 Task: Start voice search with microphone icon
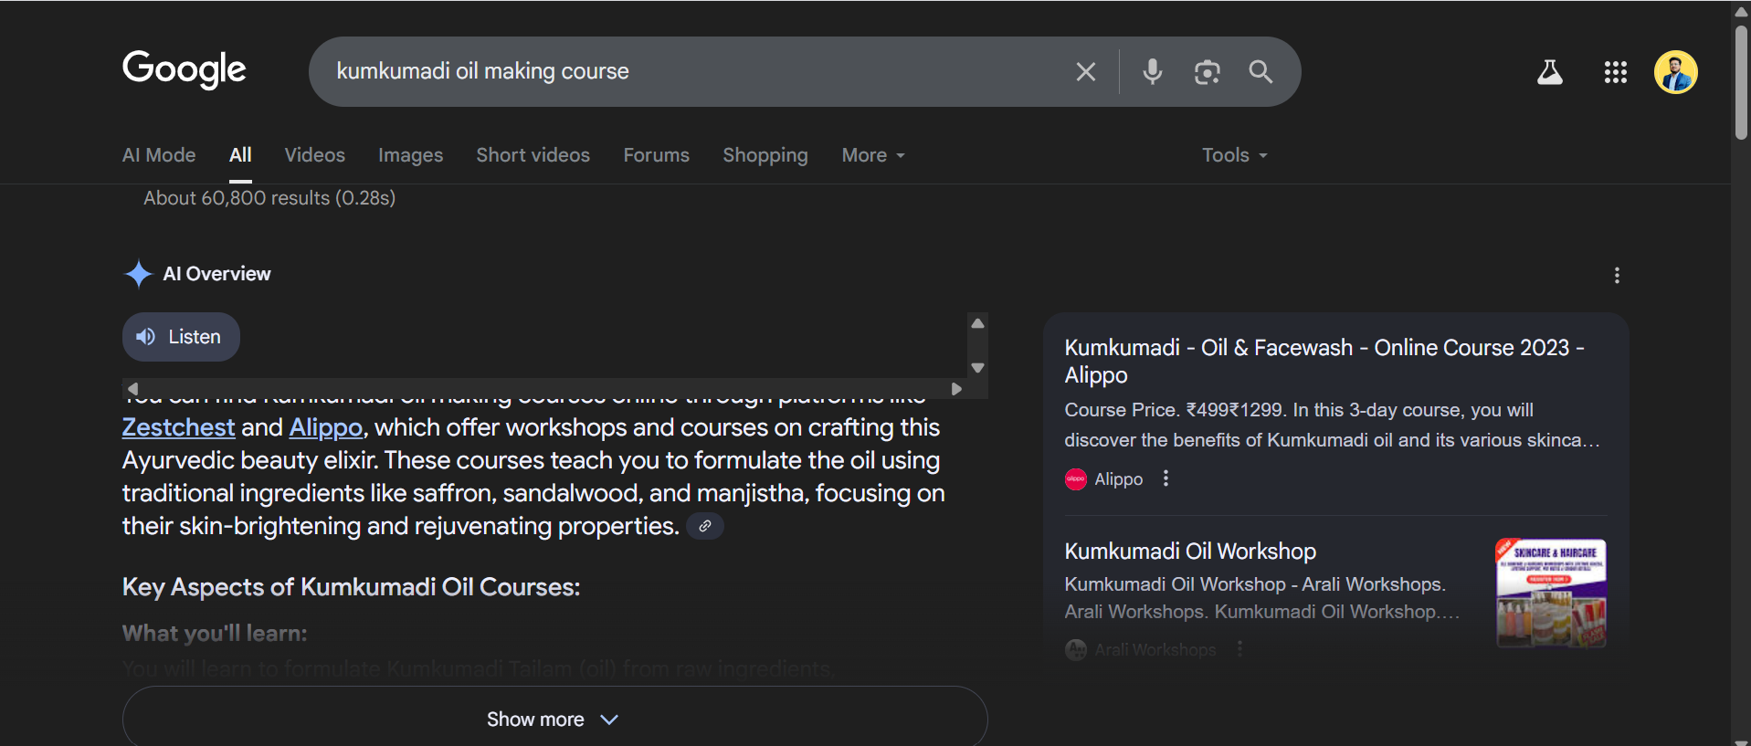(1152, 72)
